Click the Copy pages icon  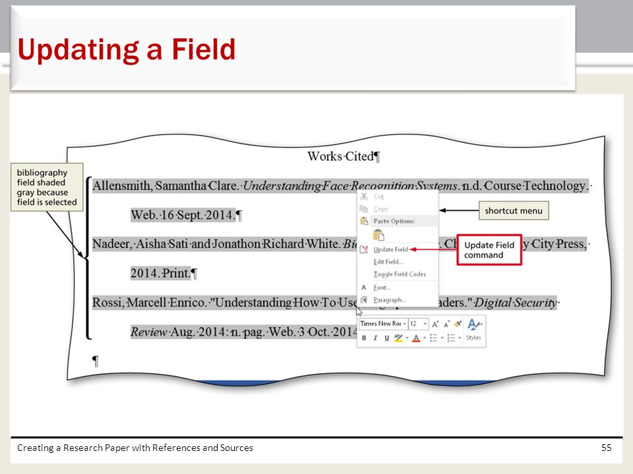coord(364,209)
